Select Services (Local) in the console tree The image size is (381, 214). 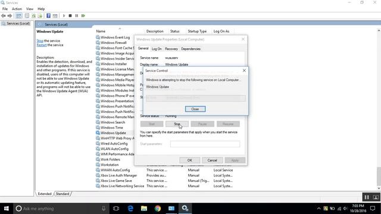(18, 24)
